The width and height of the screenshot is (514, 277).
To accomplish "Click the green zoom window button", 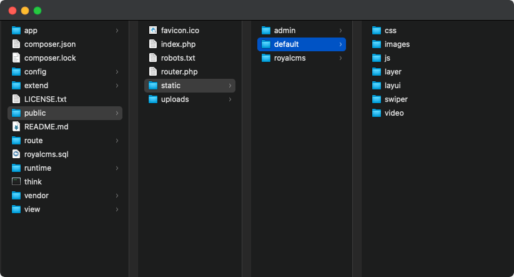I will [x=37, y=11].
